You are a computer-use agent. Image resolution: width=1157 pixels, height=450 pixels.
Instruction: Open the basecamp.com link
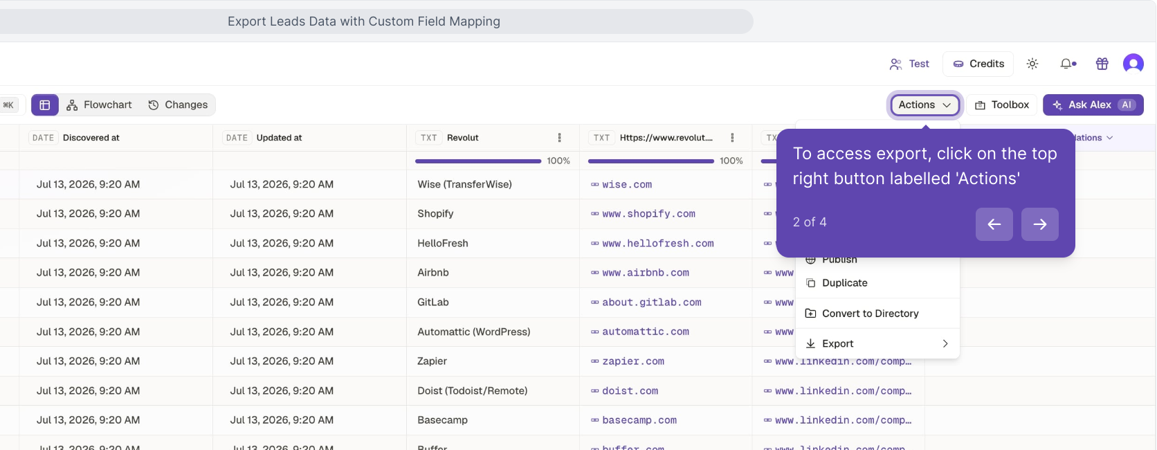pyautogui.click(x=639, y=420)
